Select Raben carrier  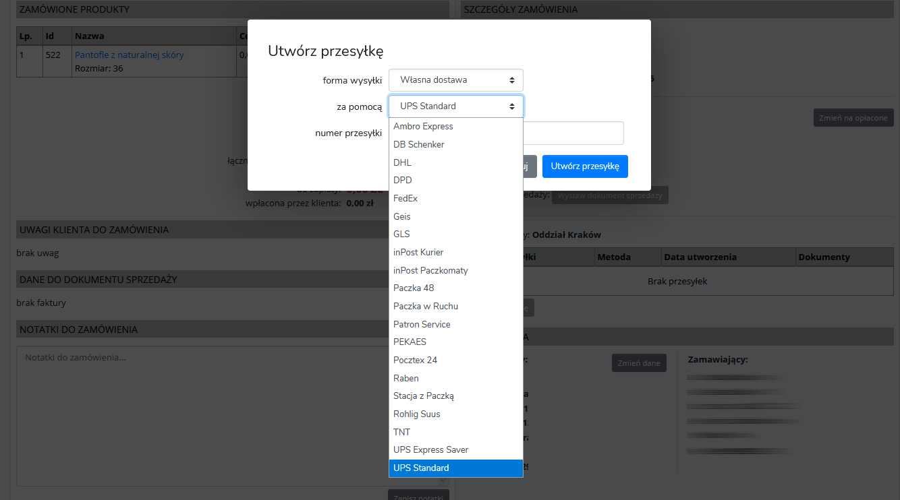[455, 378]
